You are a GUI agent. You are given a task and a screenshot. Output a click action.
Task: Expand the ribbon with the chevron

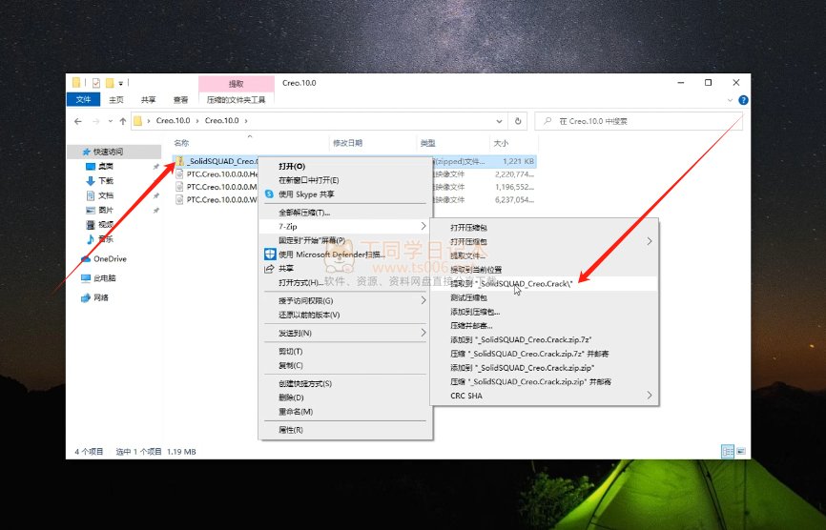730,100
